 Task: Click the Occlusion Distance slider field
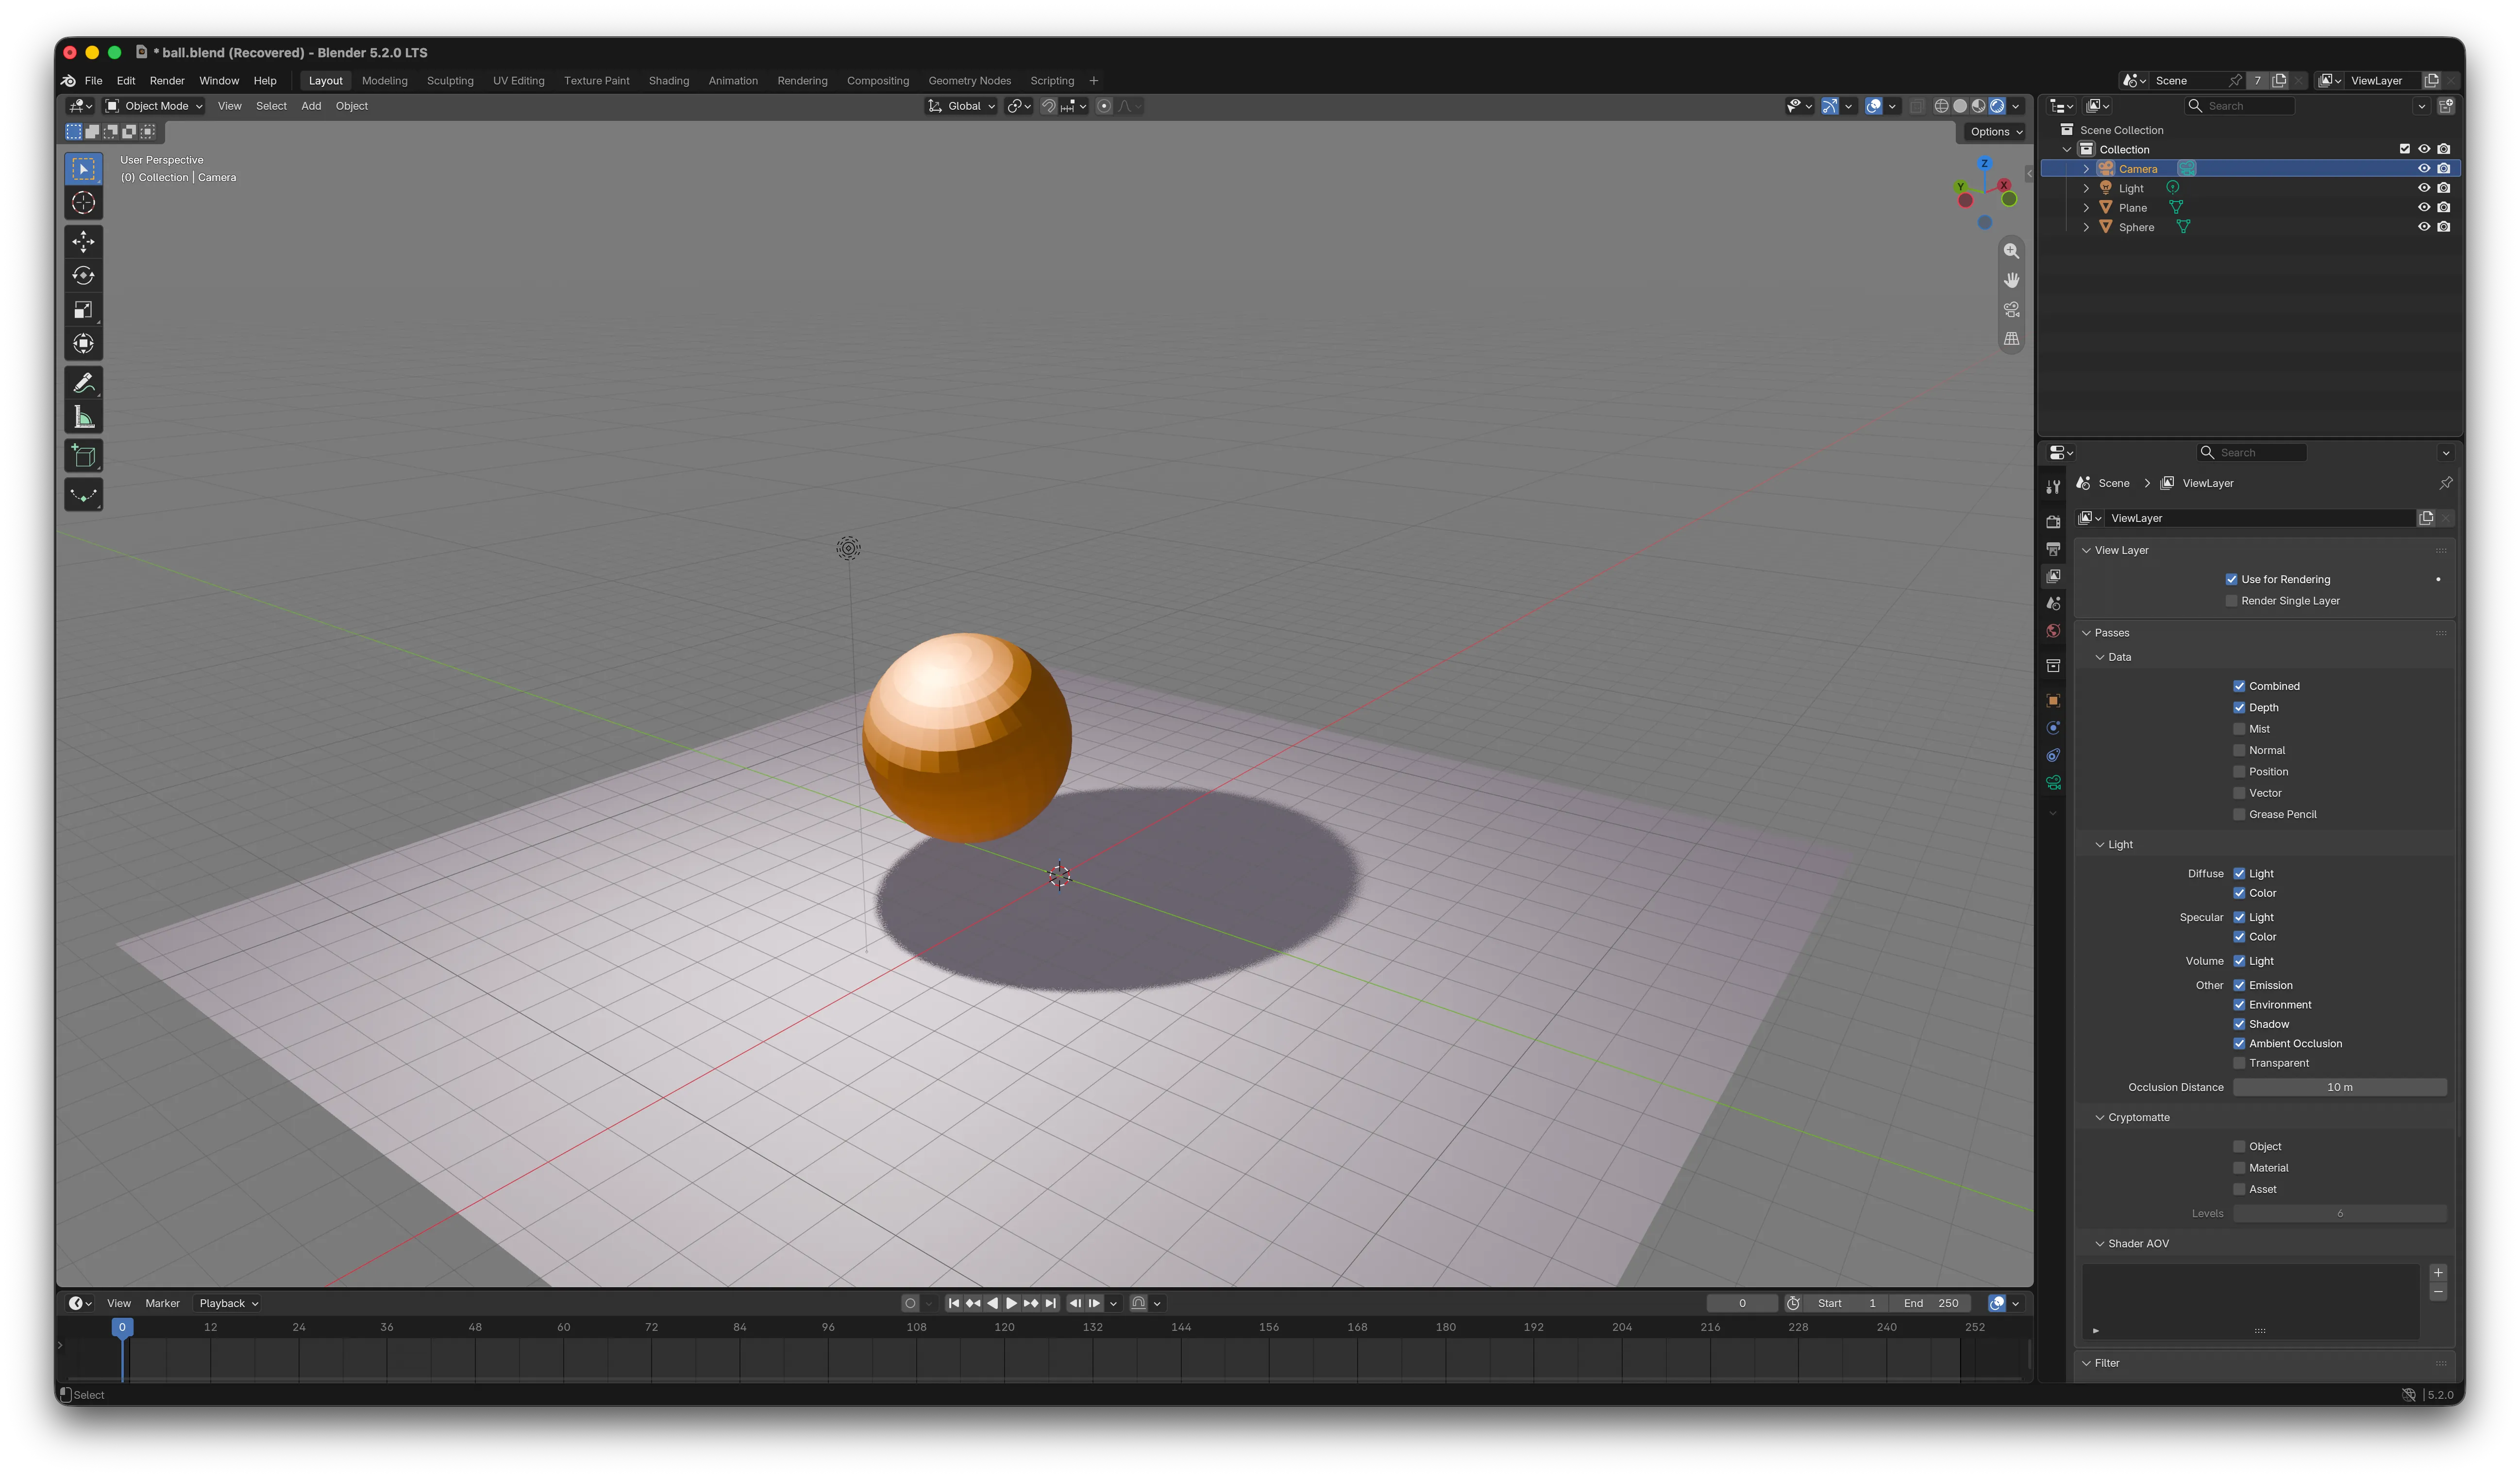pyautogui.click(x=2339, y=1088)
